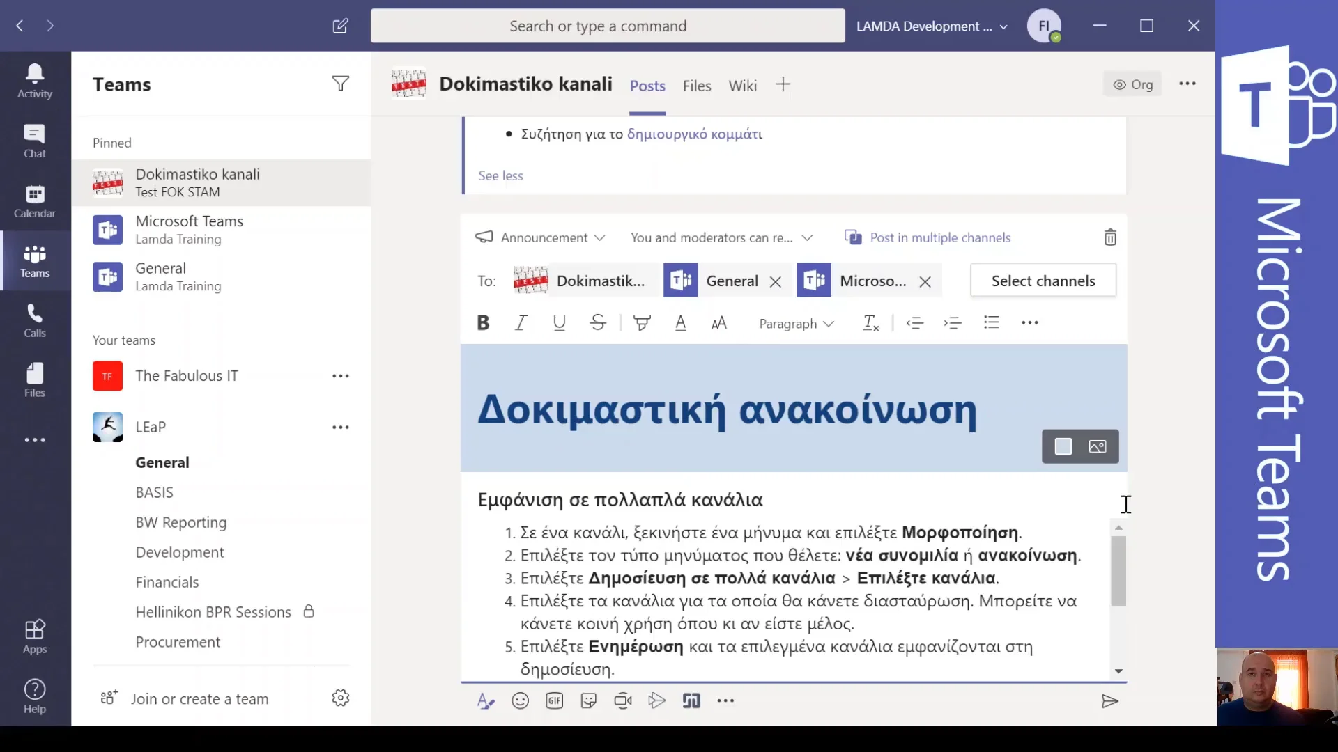Open the font color tool
Screen dimensions: 1338x752
pos(681,323)
